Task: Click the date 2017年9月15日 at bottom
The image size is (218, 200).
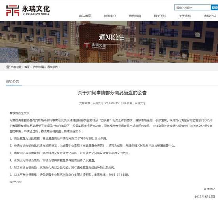Action: click(x=205, y=196)
